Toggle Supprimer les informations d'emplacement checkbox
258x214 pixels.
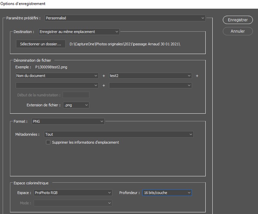click(x=48, y=142)
